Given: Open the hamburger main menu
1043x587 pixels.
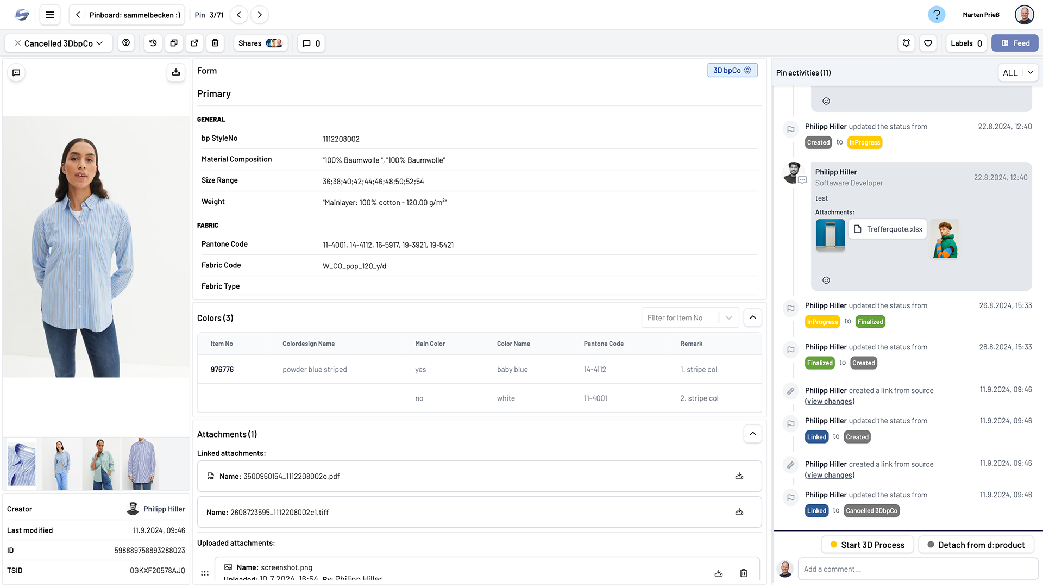Looking at the screenshot, I should [x=50, y=15].
